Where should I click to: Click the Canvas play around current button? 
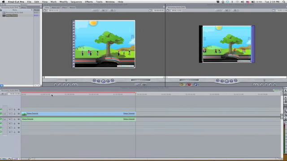click(231, 81)
